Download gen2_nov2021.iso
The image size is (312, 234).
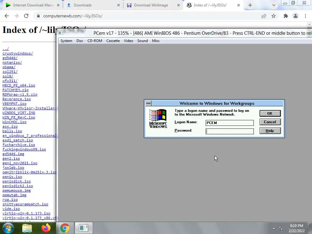pyautogui.click(x=20, y=163)
